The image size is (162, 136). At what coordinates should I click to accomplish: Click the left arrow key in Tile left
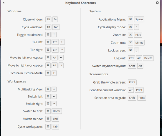[62, 42]
